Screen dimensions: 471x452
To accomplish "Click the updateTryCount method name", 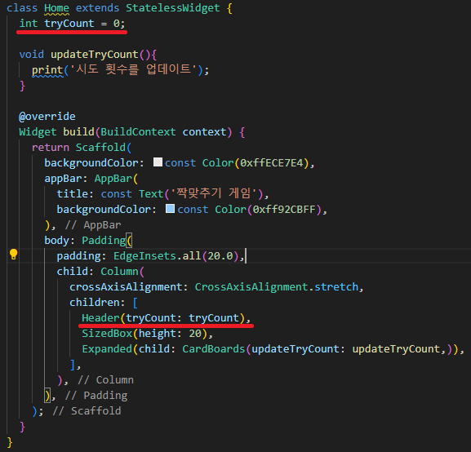I will [95, 55].
